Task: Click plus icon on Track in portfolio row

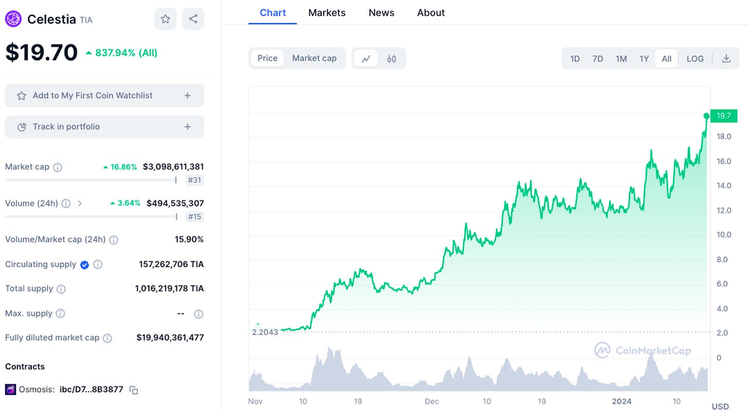Action: click(x=188, y=127)
